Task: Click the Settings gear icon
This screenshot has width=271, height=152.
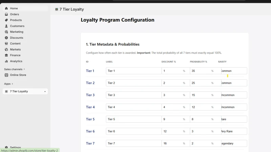Action: [6, 147]
